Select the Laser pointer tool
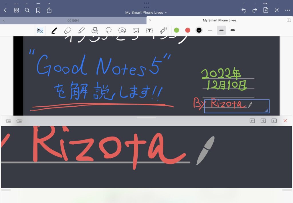The height and width of the screenshot is (203, 293). coord(163,30)
